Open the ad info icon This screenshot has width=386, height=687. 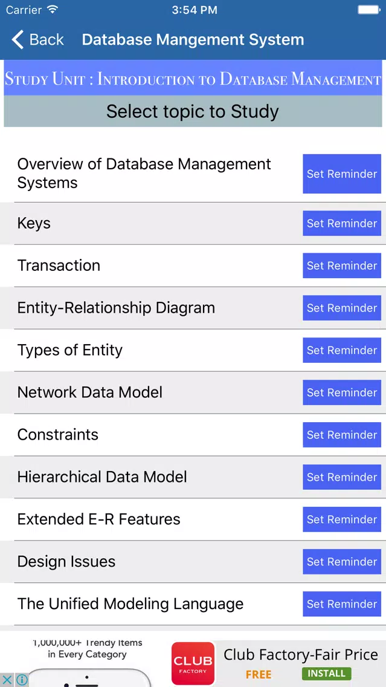pos(22,680)
